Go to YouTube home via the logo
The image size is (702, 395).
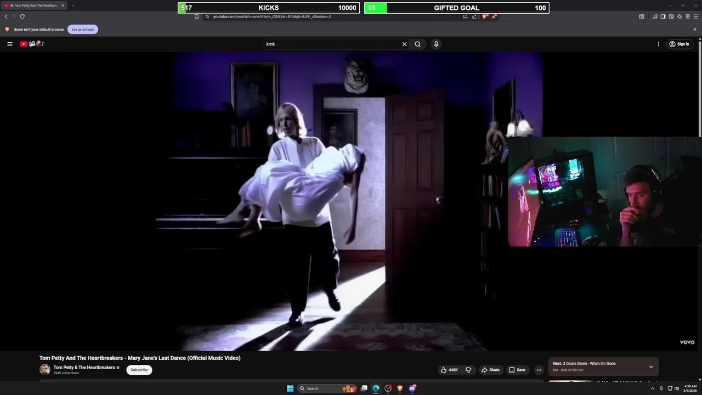click(x=32, y=44)
